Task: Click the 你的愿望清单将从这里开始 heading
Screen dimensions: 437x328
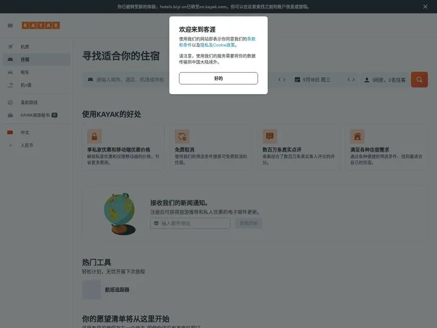Action: pos(126,319)
